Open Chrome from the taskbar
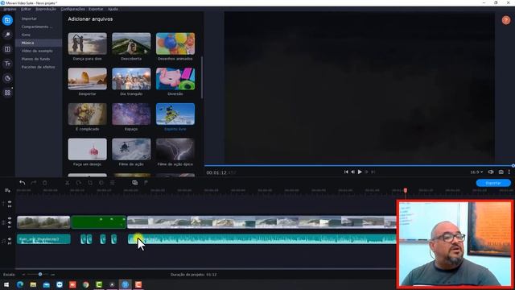This screenshot has width=515, height=290. click(86, 284)
